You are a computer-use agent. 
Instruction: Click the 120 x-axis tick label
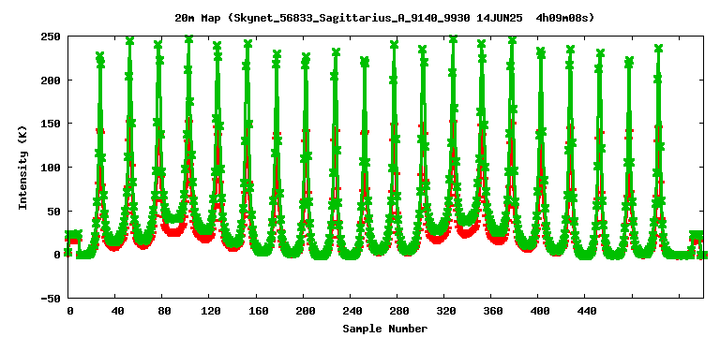pyautogui.click(x=211, y=312)
